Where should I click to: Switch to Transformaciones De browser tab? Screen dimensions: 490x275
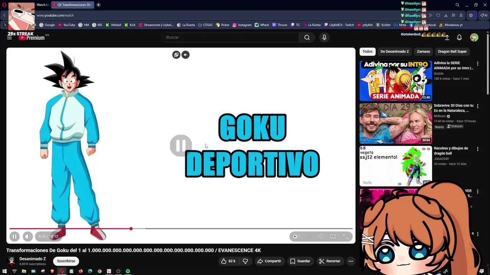[x=72, y=5]
